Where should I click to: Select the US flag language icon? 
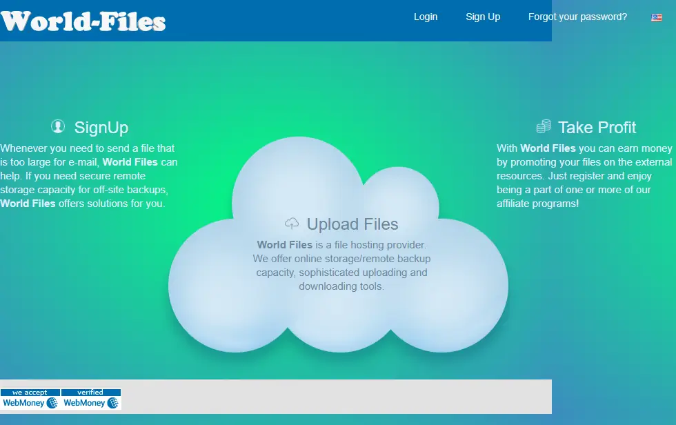(656, 18)
